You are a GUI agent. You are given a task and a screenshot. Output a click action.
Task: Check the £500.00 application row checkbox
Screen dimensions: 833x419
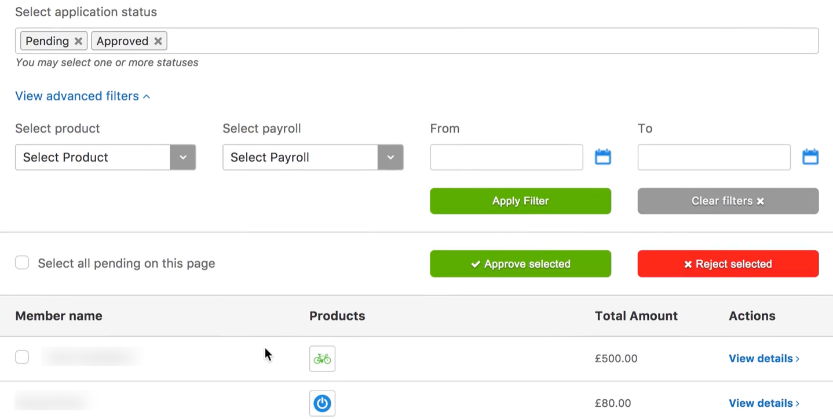tap(22, 357)
